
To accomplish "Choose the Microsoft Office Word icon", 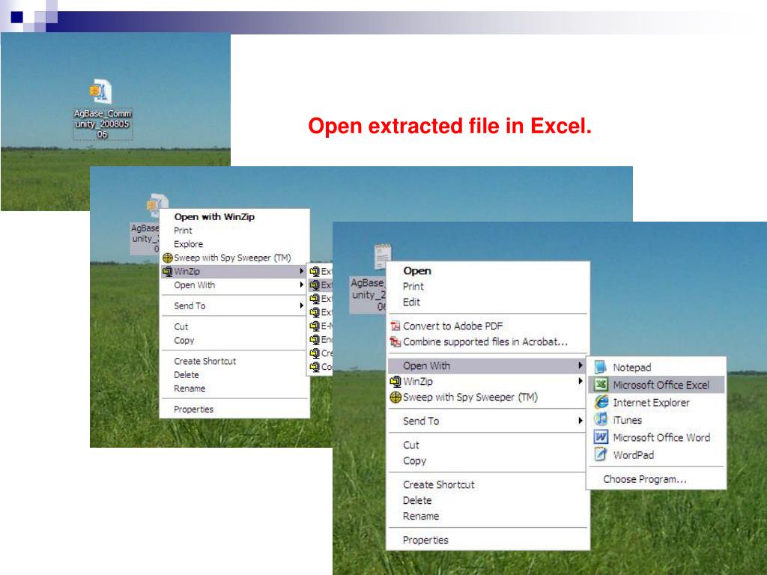I will click(x=601, y=437).
